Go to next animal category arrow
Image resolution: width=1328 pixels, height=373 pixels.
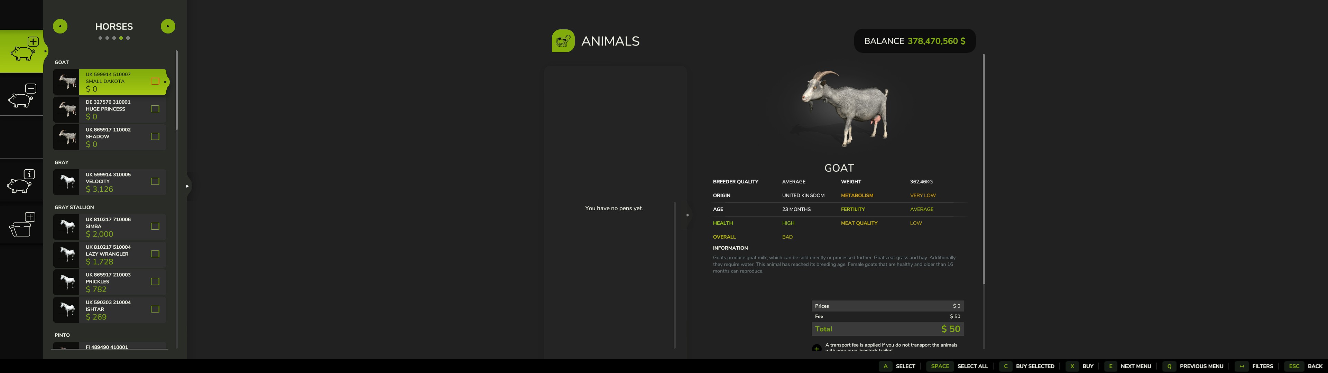(167, 26)
